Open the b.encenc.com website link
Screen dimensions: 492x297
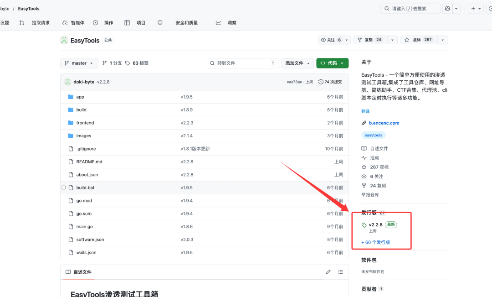pyautogui.click(x=384, y=123)
